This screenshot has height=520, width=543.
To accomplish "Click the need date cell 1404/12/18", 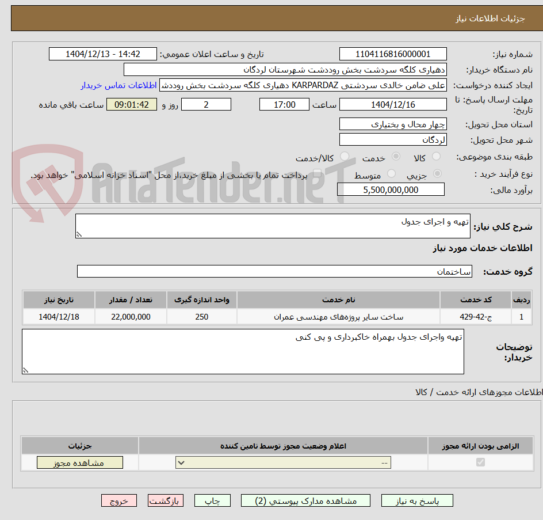I will click(x=59, y=317).
